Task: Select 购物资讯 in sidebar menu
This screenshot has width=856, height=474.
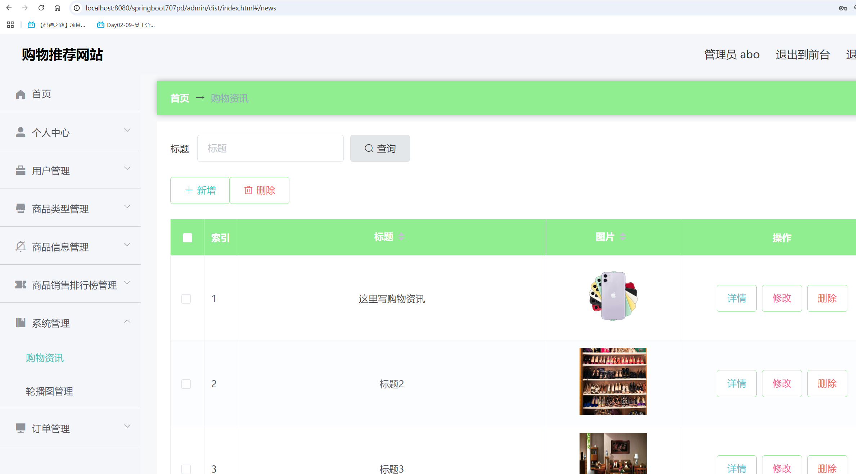Action: 45,358
